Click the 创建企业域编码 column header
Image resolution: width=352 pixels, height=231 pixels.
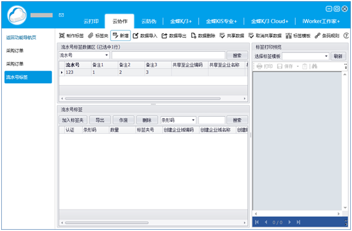coord(180,130)
